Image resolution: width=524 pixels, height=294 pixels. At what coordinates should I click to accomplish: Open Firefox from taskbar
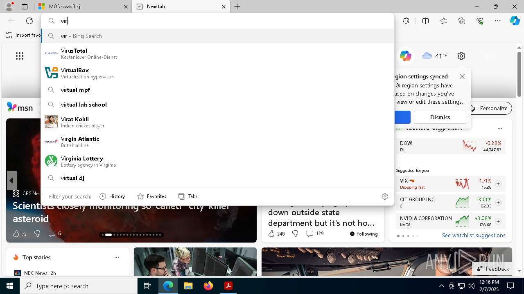coord(208,286)
